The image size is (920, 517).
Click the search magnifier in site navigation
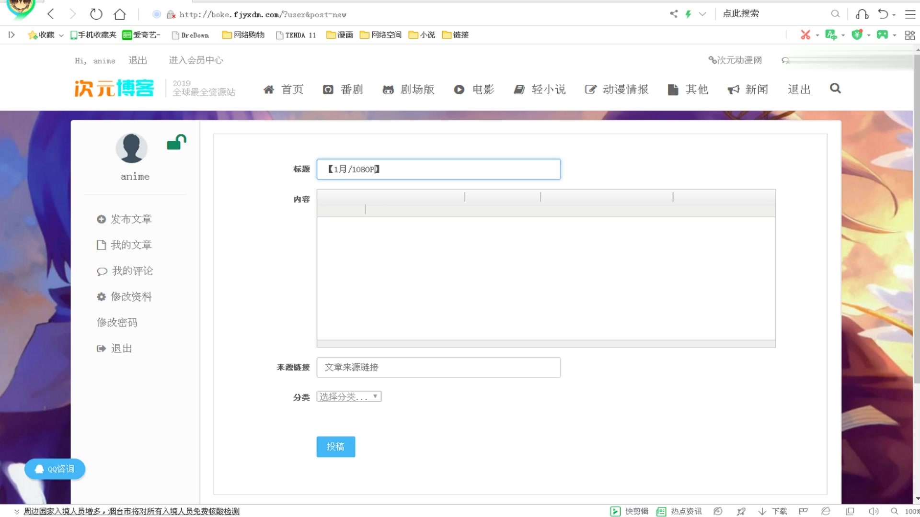click(x=835, y=89)
